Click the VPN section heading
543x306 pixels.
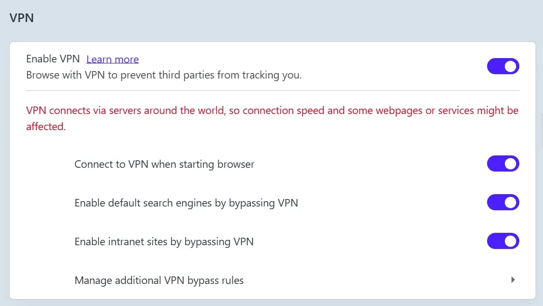click(22, 18)
